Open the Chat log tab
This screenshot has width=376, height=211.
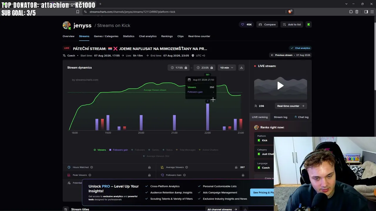click(301, 117)
